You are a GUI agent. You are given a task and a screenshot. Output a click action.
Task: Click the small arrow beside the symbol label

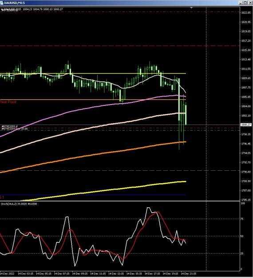[2, 9]
